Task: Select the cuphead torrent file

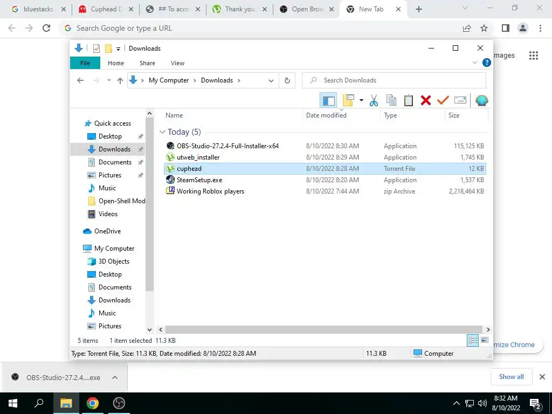Action: click(325, 169)
